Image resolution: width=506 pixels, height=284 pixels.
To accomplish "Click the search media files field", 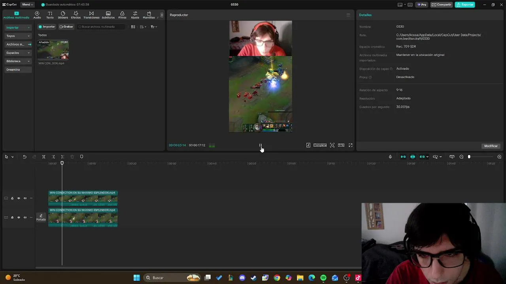I will (x=101, y=27).
